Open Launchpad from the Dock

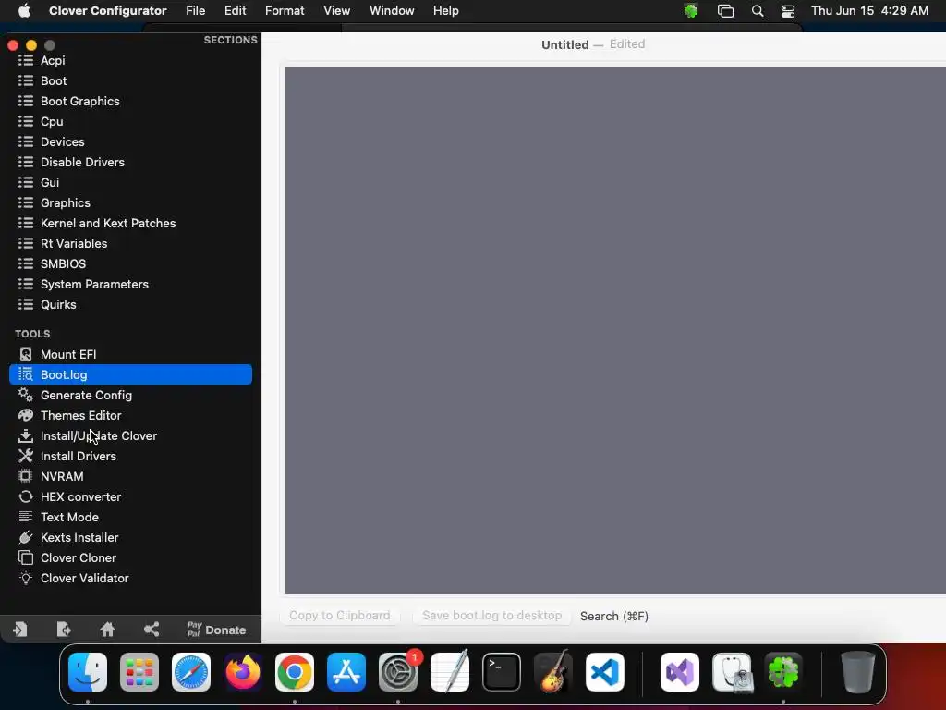[139, 672]
